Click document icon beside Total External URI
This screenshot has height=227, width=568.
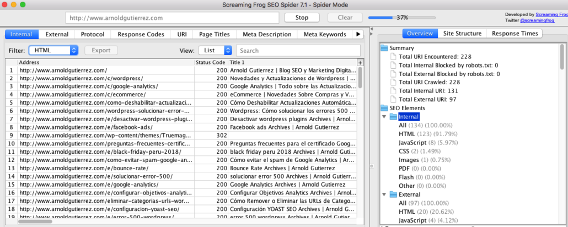point(393,99)
